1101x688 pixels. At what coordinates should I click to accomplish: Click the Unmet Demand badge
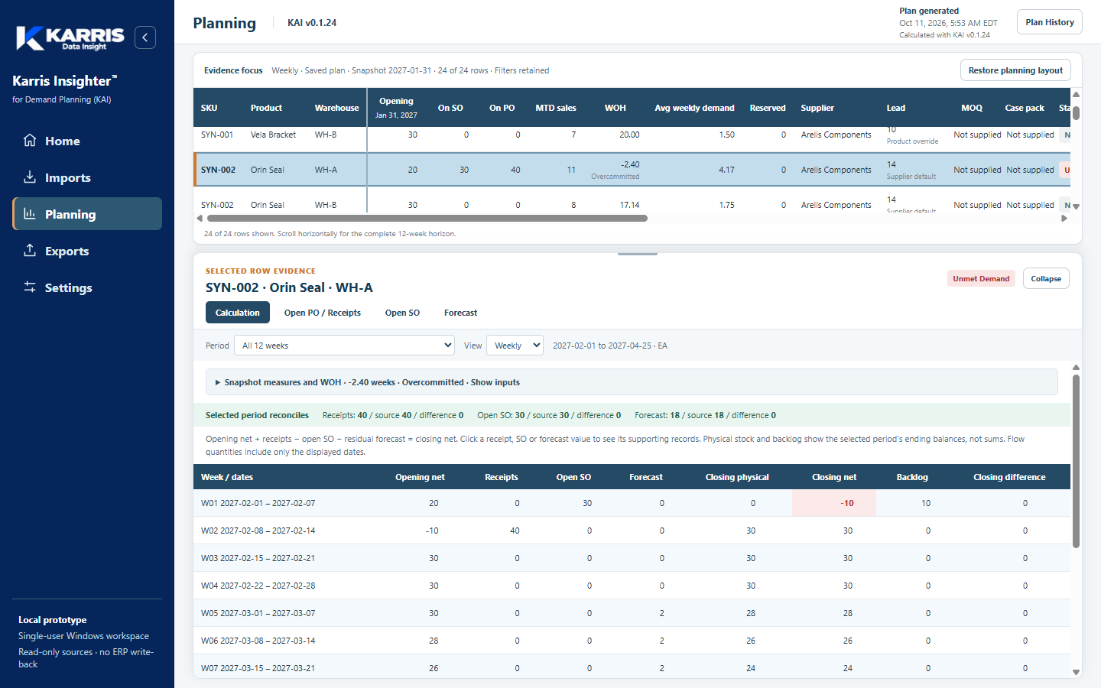click(x=981, y=278)
